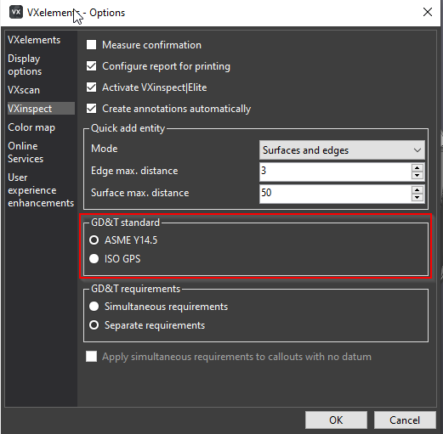The image size is (443, 434).
Task: Click into the Surface max. distance field
Action: [x=335, y=194]
